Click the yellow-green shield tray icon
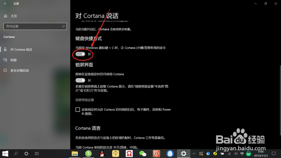 pyautogui.click(x=215, y=154)
